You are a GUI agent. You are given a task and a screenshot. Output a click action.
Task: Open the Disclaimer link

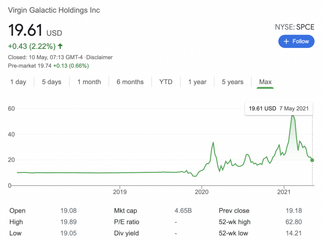(x=99, y=57)
